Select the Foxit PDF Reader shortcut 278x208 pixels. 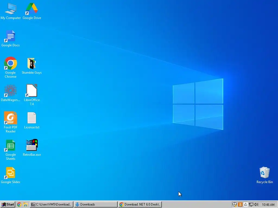point(11,122)
